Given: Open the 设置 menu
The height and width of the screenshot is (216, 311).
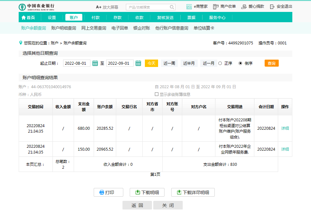Looking at the screenshot, I should point(52,18).
